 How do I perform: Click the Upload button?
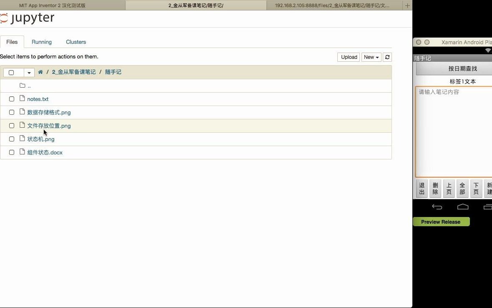point(348,57)
